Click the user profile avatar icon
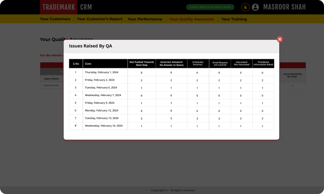The height and width of the screenshot is (194, 324). [256, 7]
